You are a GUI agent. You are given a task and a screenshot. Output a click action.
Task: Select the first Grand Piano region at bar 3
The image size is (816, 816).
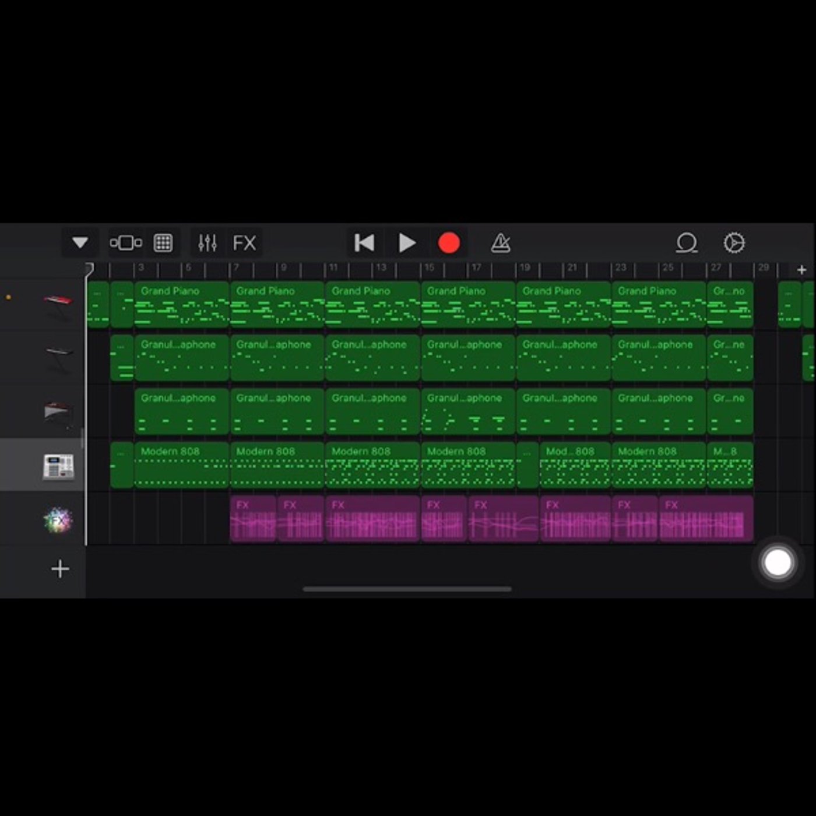coord(182,304)
